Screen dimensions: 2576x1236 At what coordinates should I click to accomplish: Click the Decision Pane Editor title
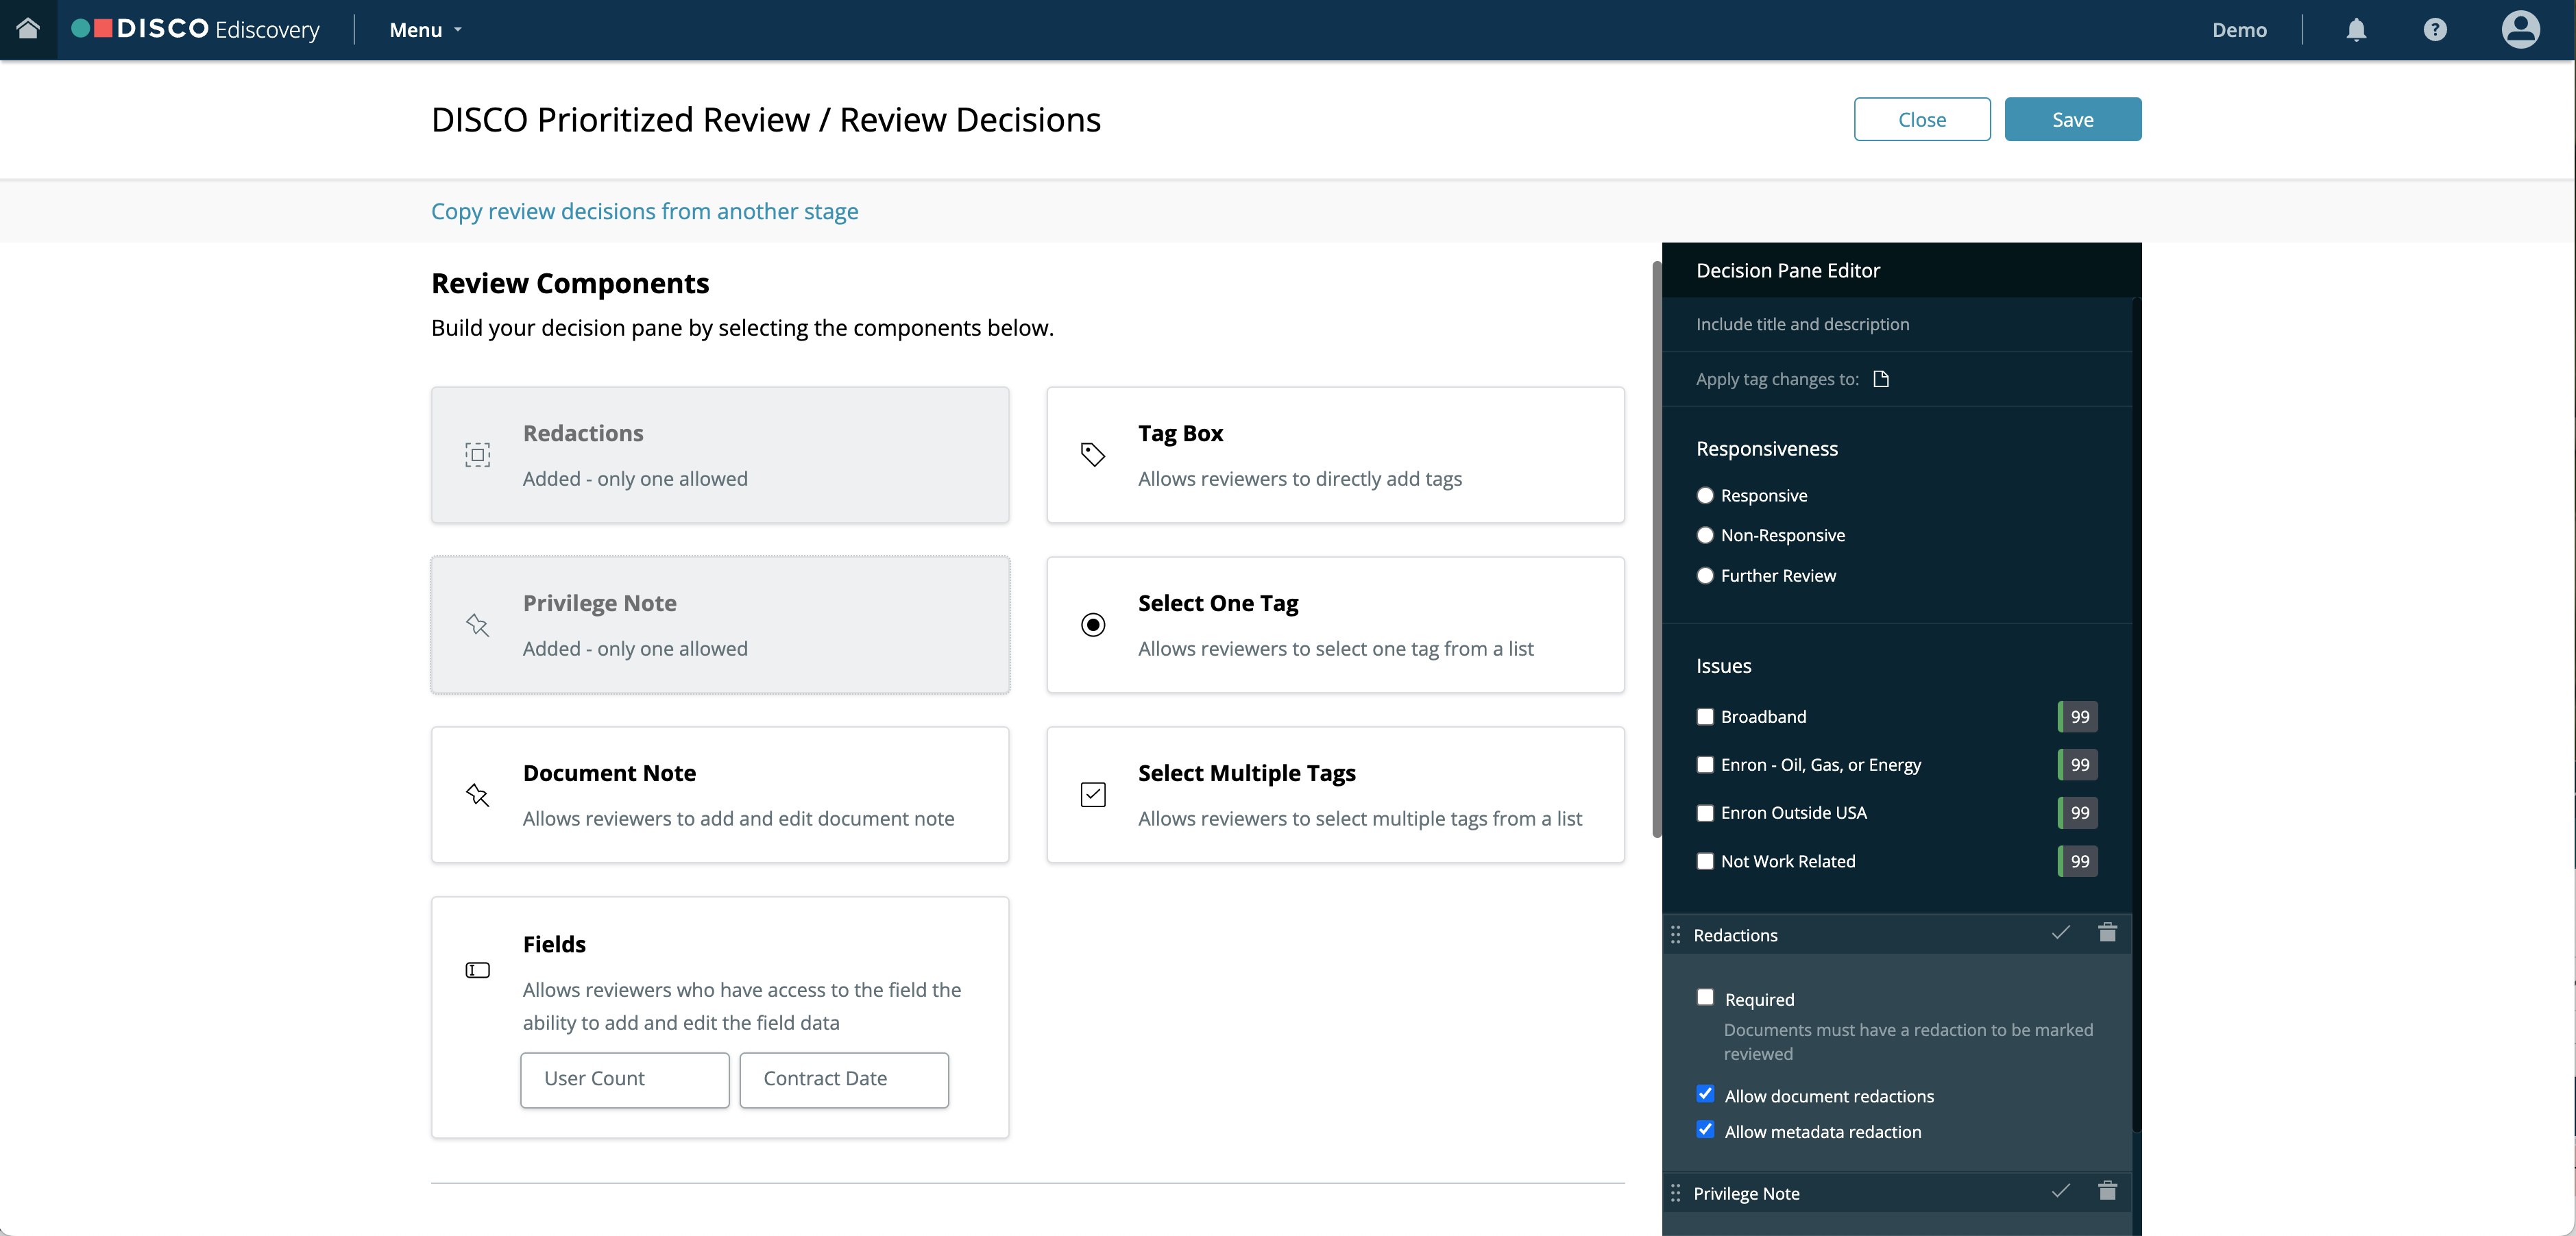tap(1787, 270)
